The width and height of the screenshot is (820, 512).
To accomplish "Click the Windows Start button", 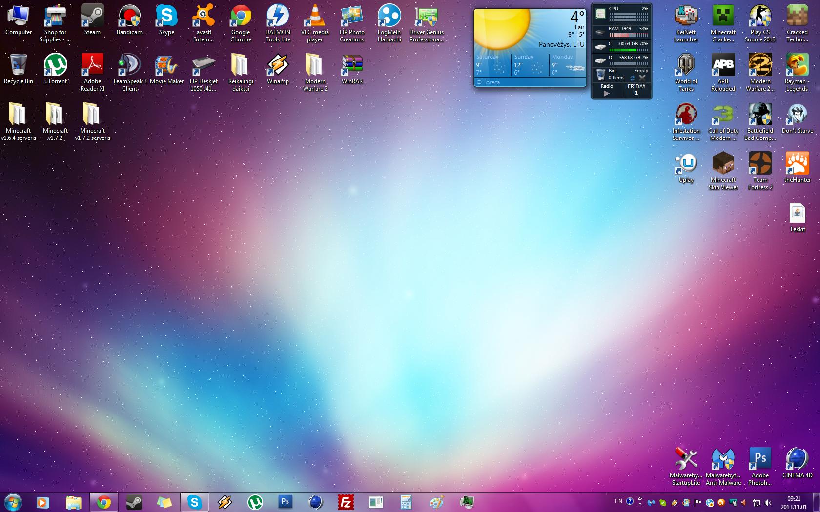I will point(13,502).
